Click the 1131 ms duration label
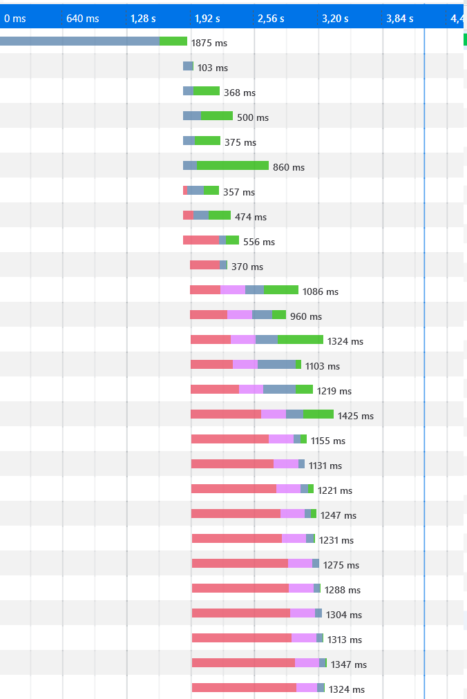The image size is (467, 699). [325, 466]
